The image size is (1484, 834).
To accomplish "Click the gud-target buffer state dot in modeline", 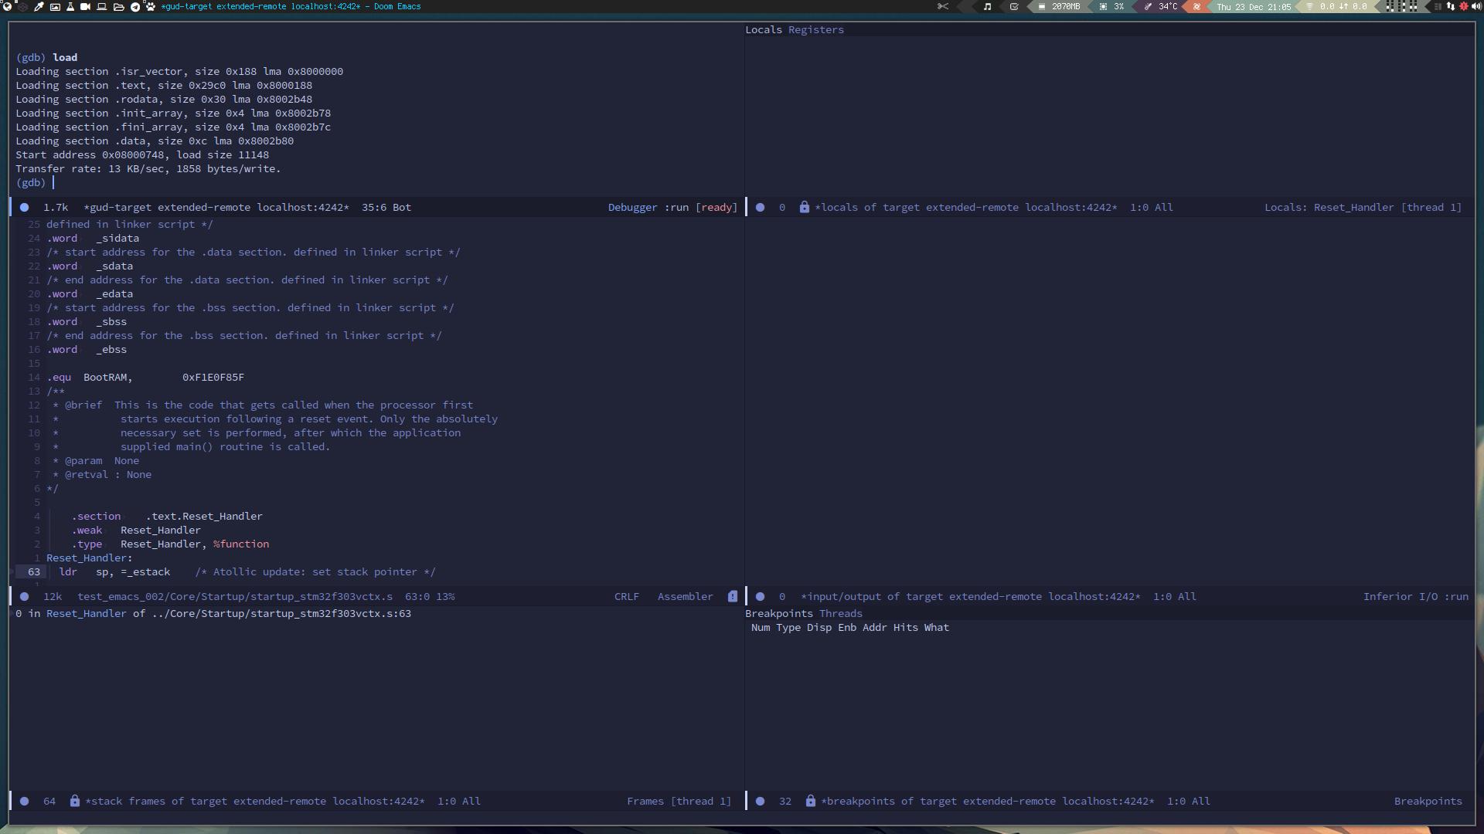I will pos(25,208).
